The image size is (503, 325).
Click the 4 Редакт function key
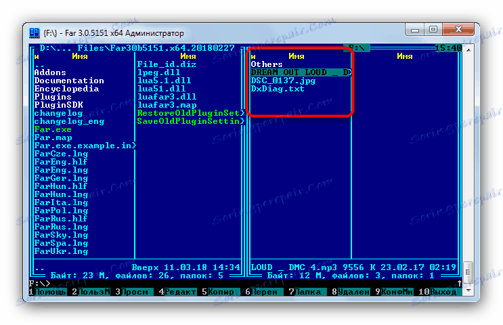point(177,292)
